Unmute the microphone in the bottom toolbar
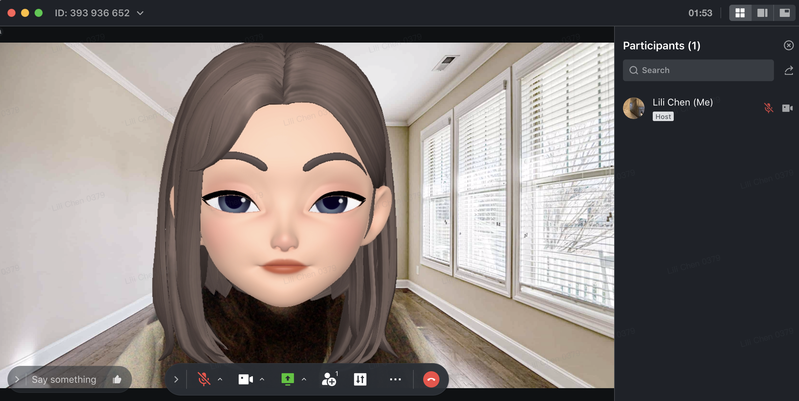This screenshot has width=799, height=401. [204, 379]
